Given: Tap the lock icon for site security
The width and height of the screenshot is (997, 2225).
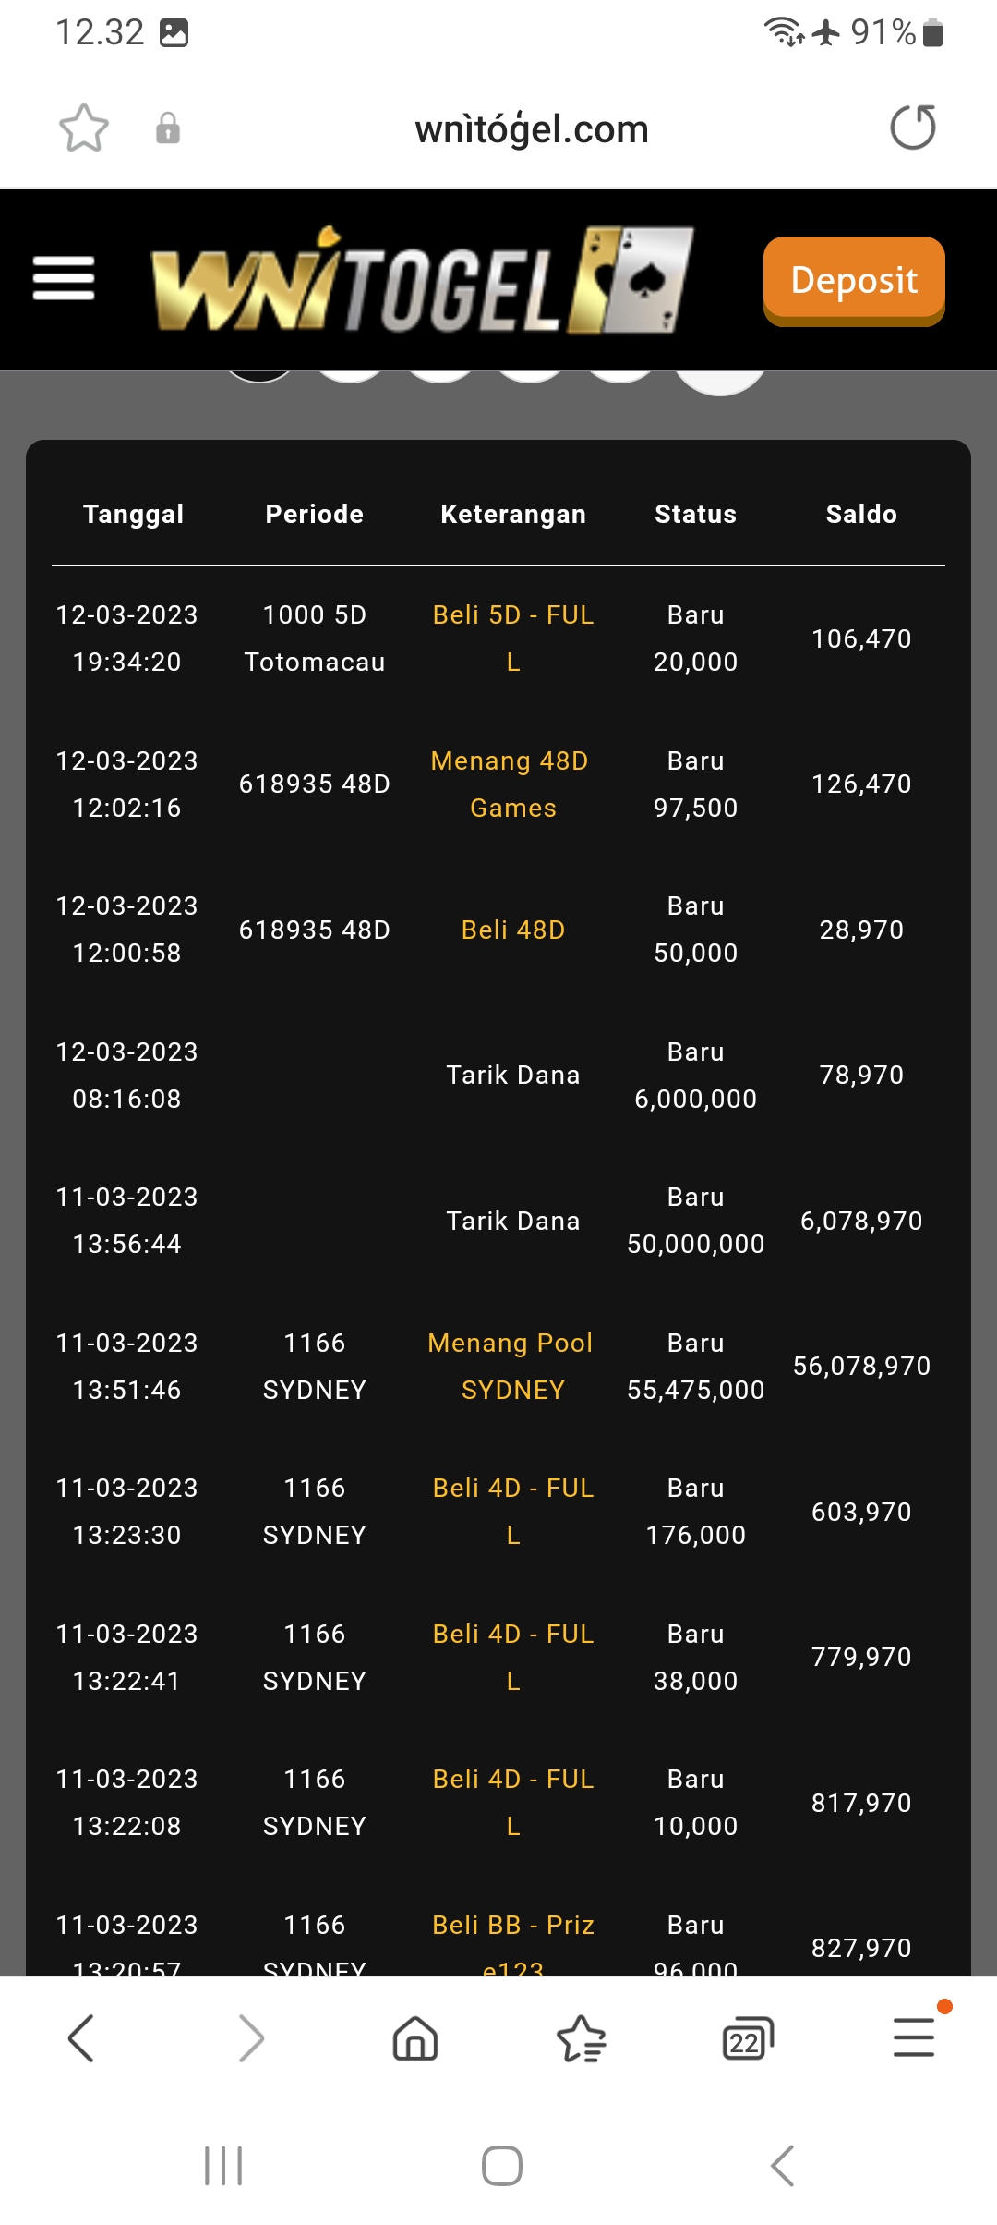Looking at the screenshot, I should point(168,128).
